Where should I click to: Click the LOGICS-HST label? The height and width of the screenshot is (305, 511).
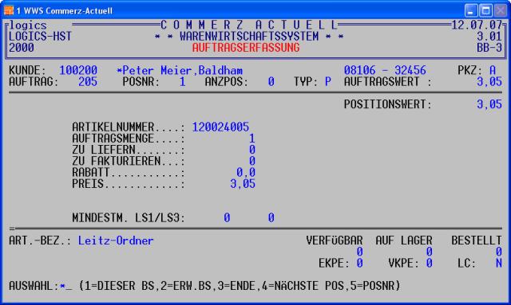tap(40, 37)
